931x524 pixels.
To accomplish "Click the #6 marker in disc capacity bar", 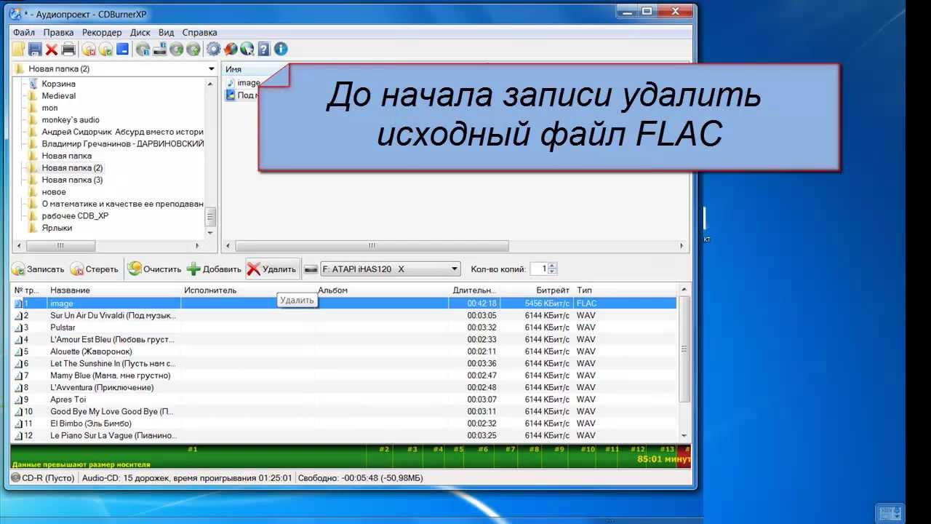I will [483, 450].
